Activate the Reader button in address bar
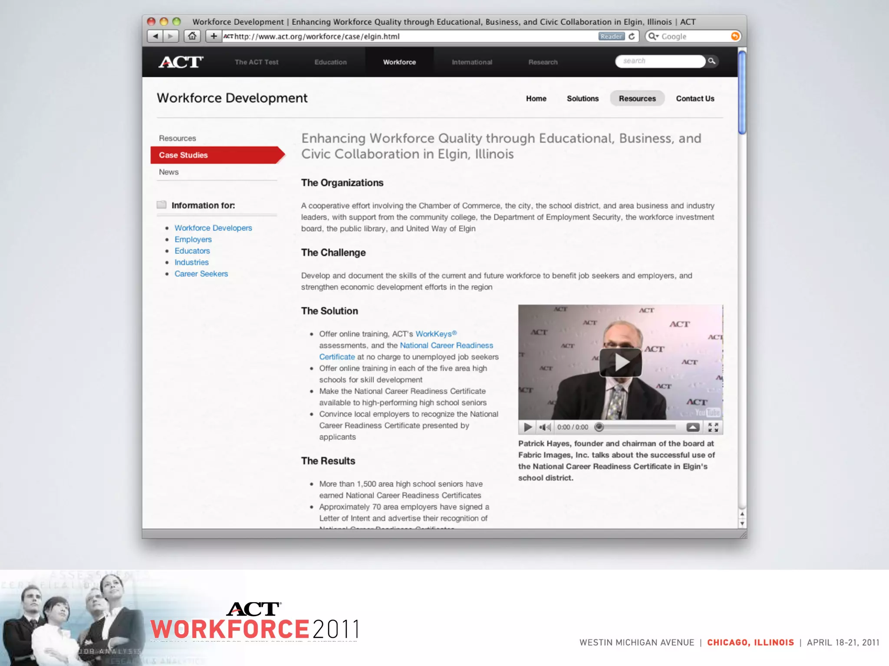Image resolution: width=889 pixels, height=666 pixels. pyautogui.click(x=611, y=36)
